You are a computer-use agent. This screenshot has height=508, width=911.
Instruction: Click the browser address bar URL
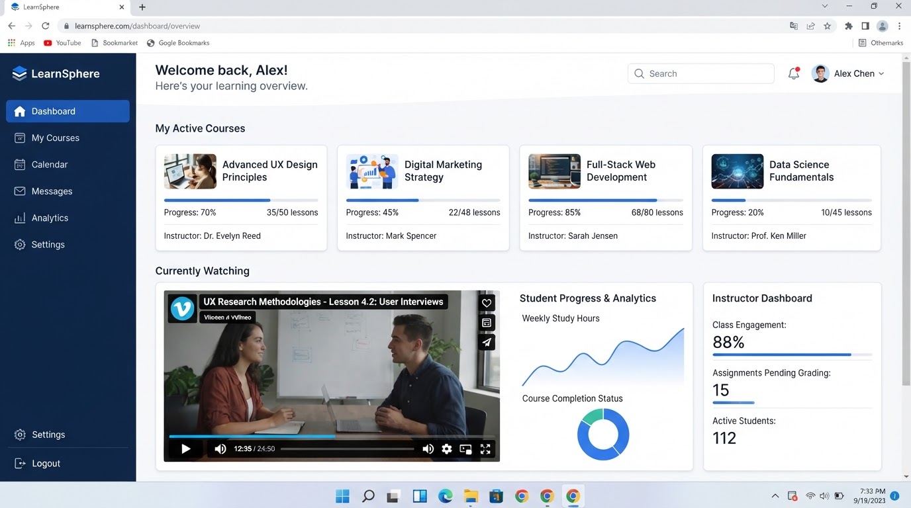[x=138, y=26]
